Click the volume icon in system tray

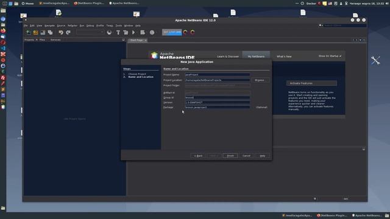tap(387, 4)
